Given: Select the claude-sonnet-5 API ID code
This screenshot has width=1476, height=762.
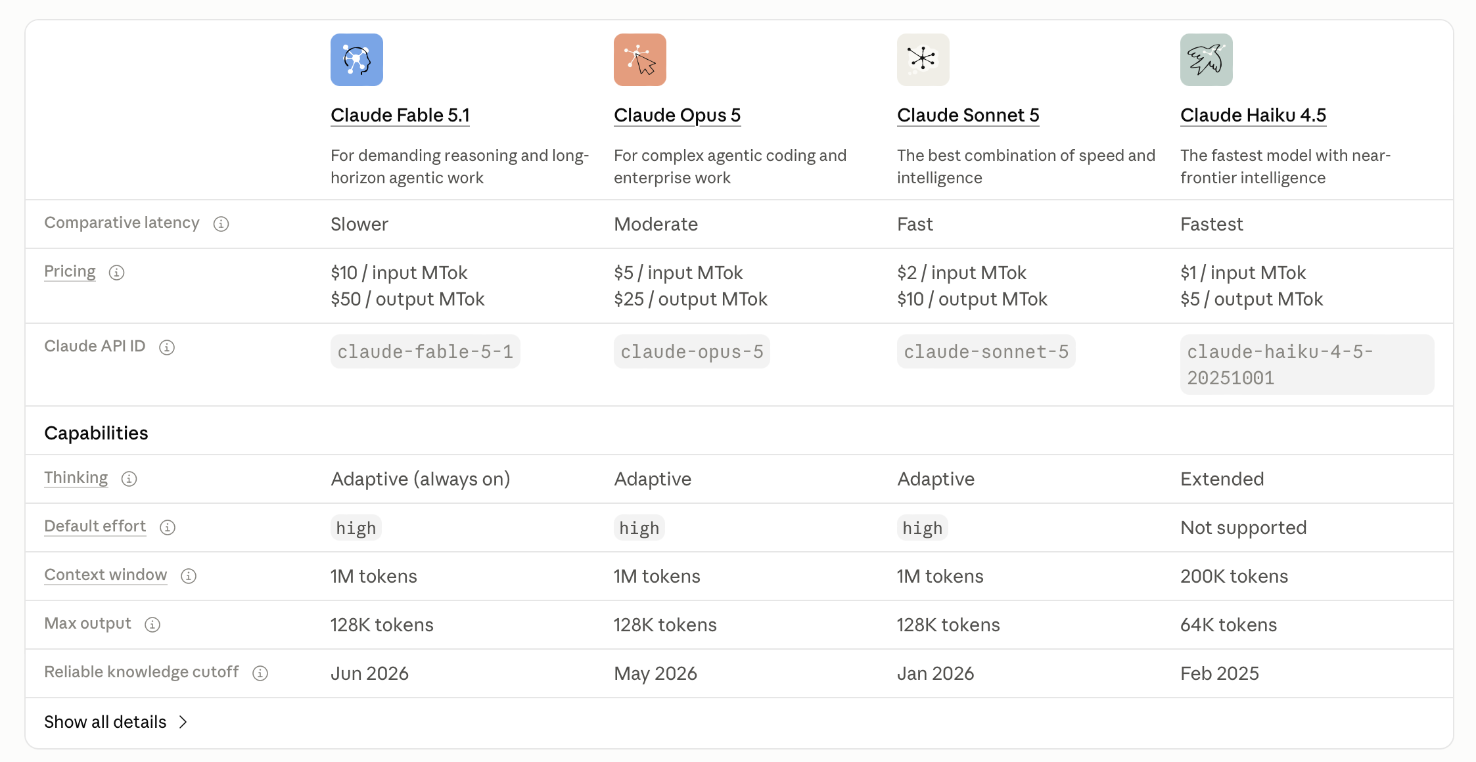Looking at the screenshot, I should (x=986, y=351).
